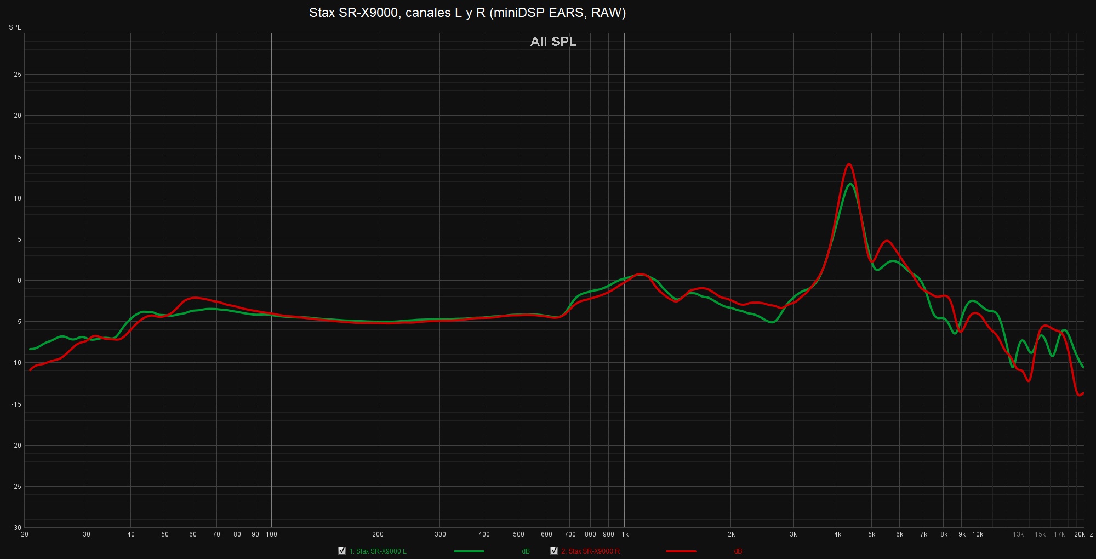Click the red dB readout in legend

pyautogui.click(x=738, y=551)
